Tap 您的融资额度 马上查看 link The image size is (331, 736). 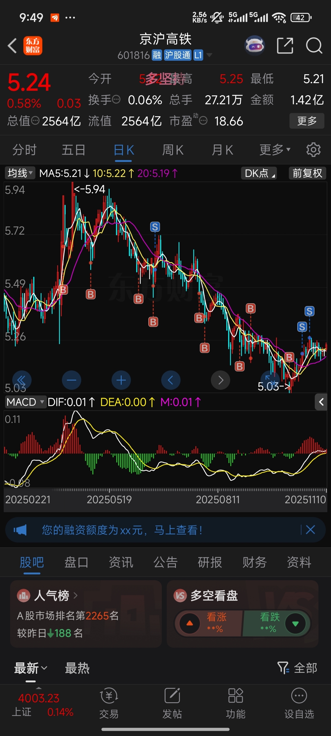click(x=122, y=530)
